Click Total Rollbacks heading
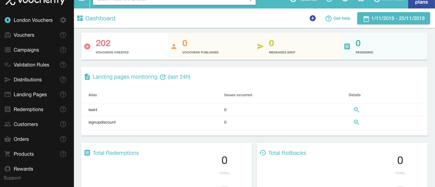The image size is (435, 187). point(287,153)
